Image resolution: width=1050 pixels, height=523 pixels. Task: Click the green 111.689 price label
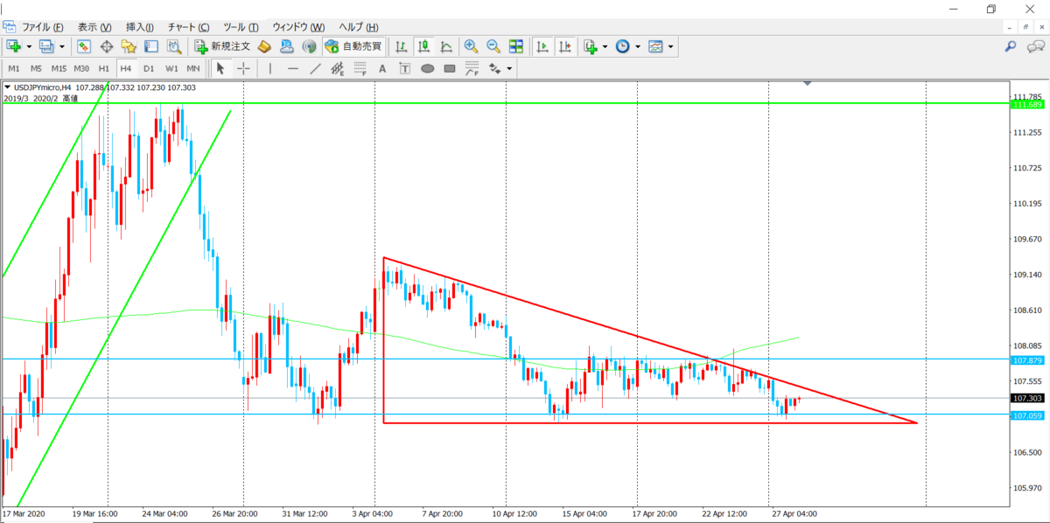(x=1026, y=105)
